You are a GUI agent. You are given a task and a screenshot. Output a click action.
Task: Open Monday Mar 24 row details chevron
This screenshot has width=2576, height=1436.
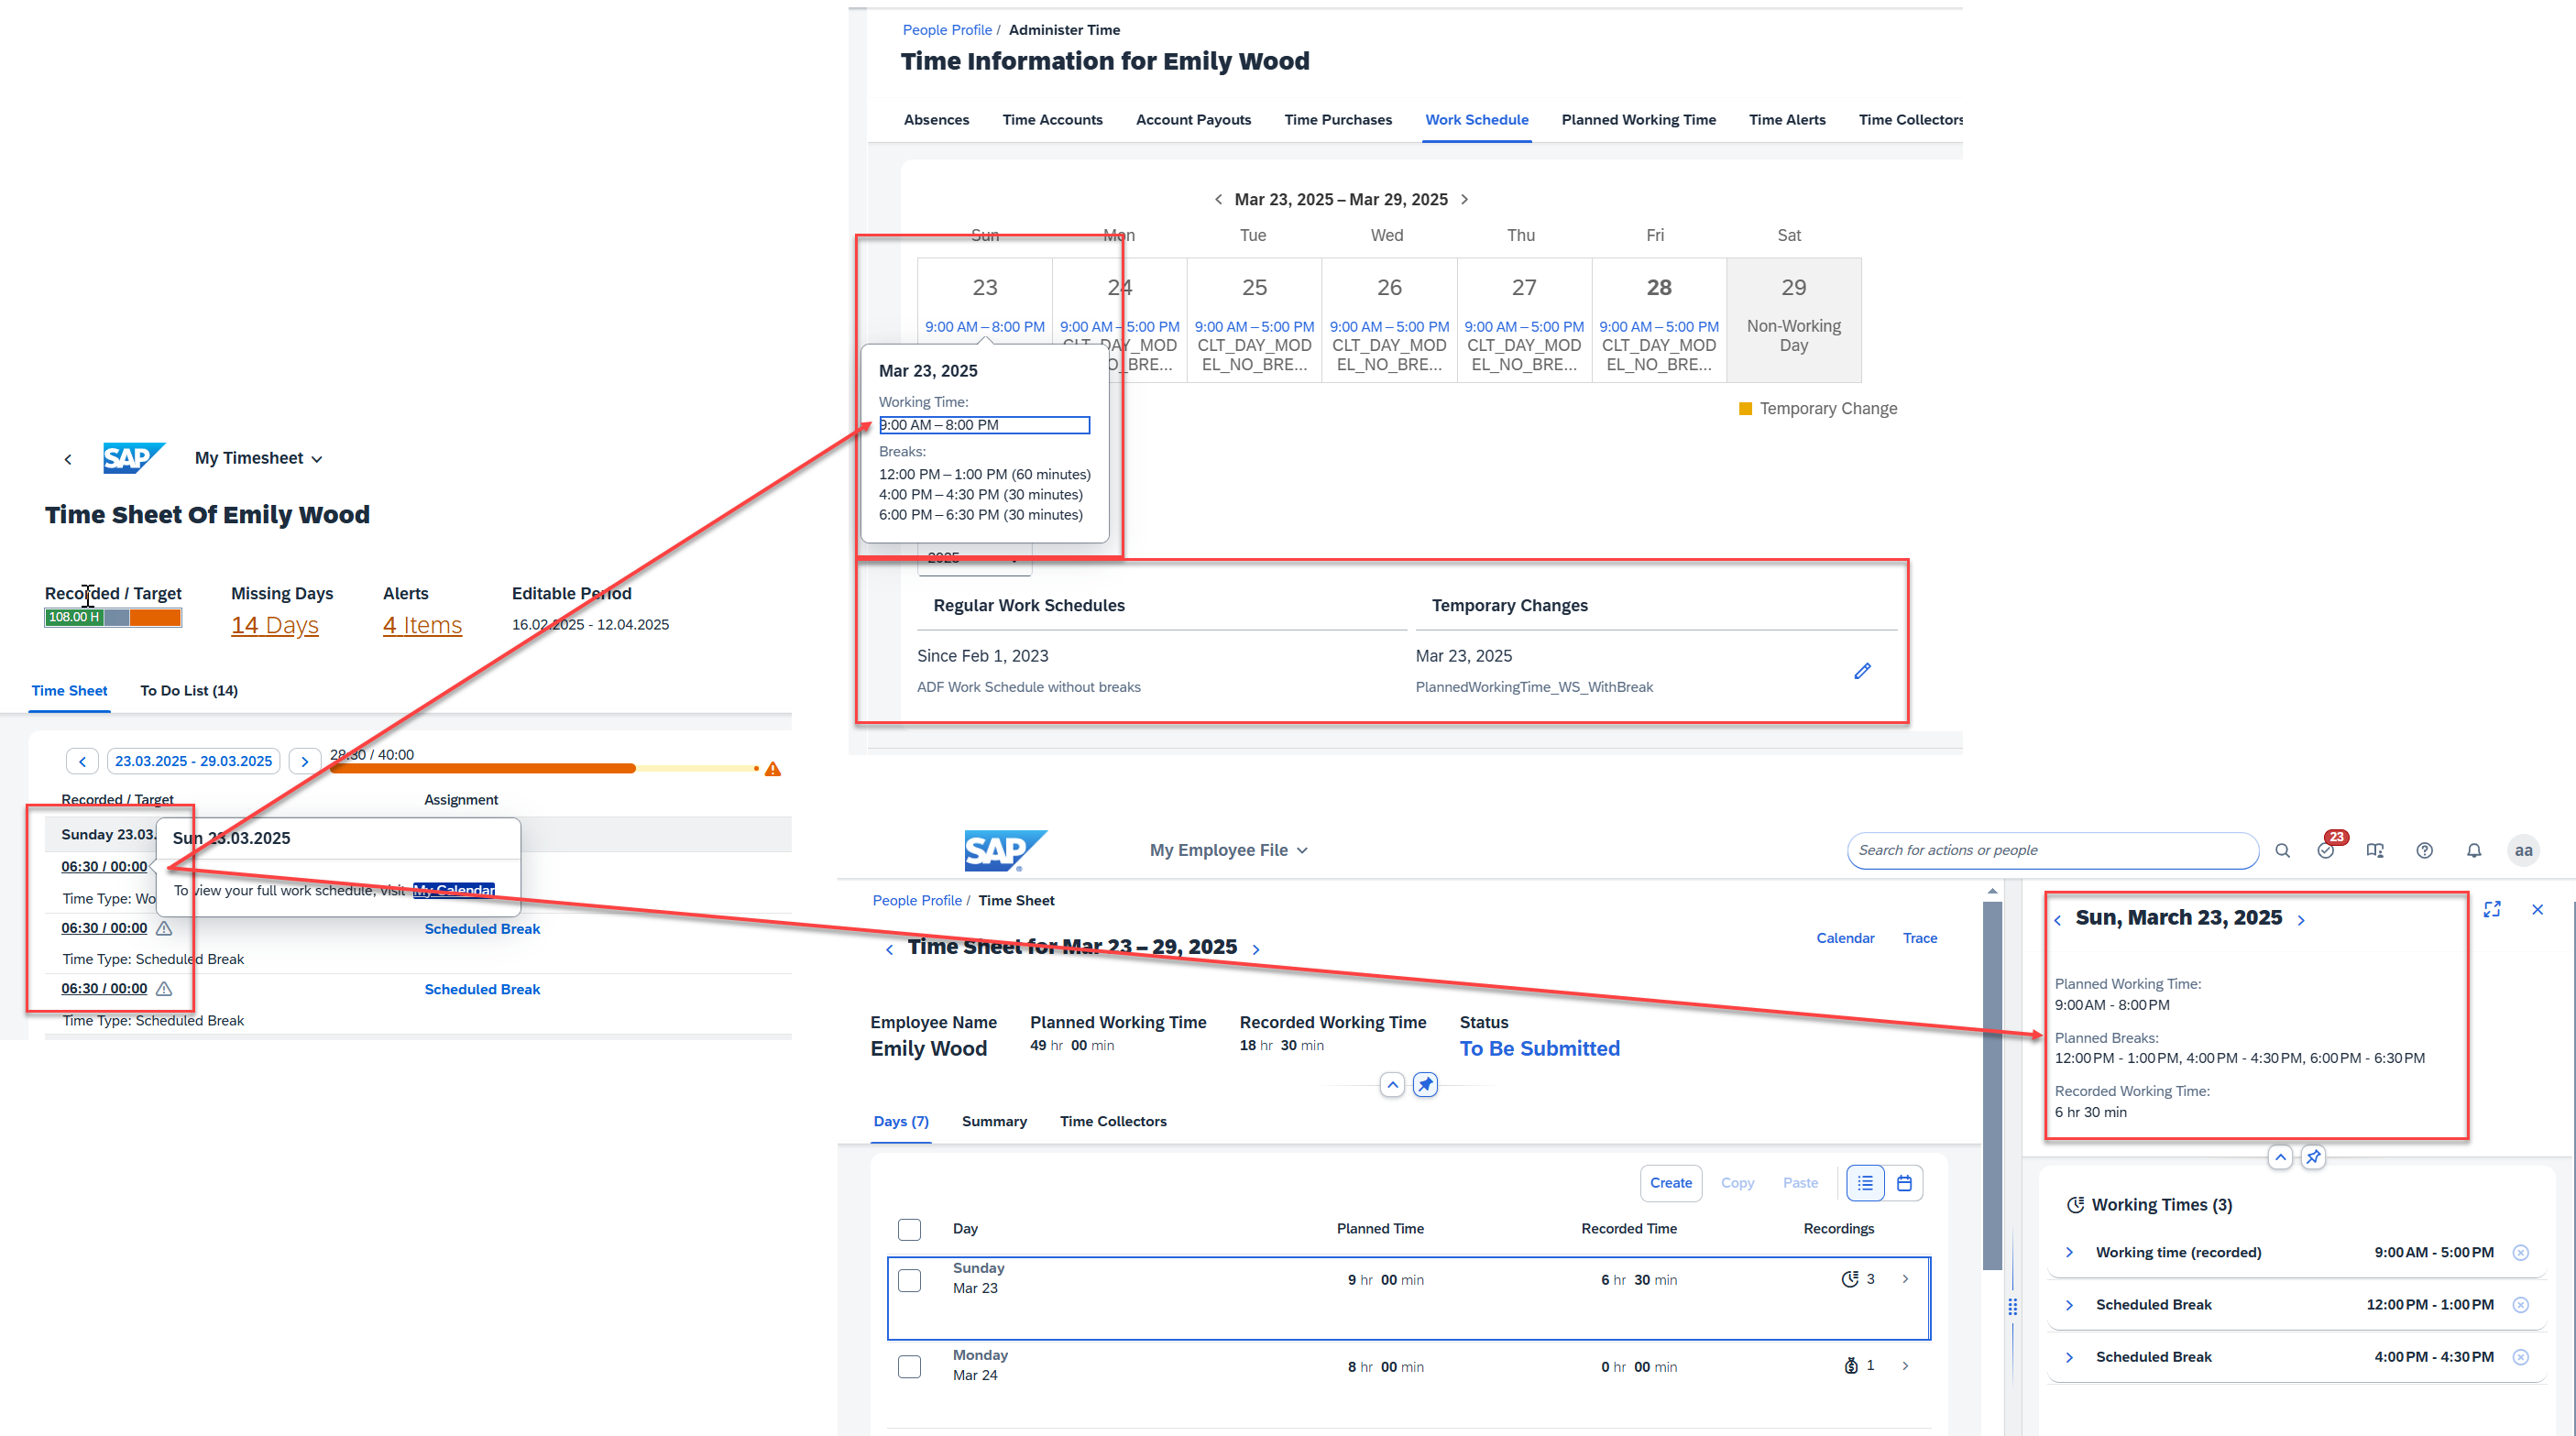point(1905,1365)
